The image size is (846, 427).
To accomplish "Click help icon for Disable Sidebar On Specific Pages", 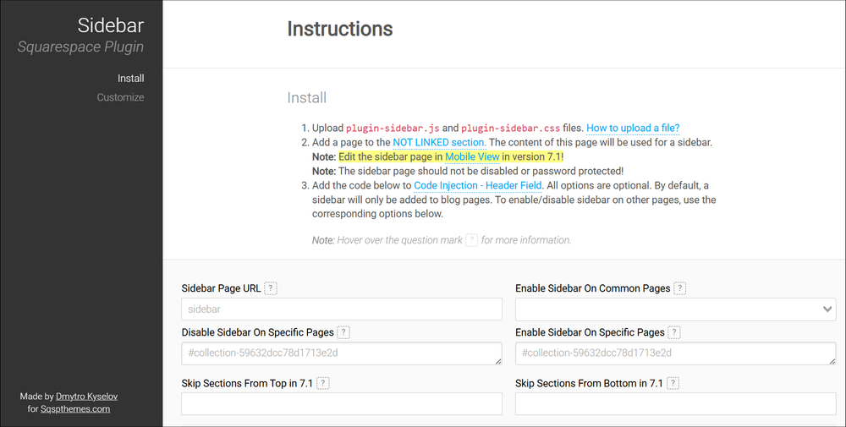I will (x=343, y=332).
